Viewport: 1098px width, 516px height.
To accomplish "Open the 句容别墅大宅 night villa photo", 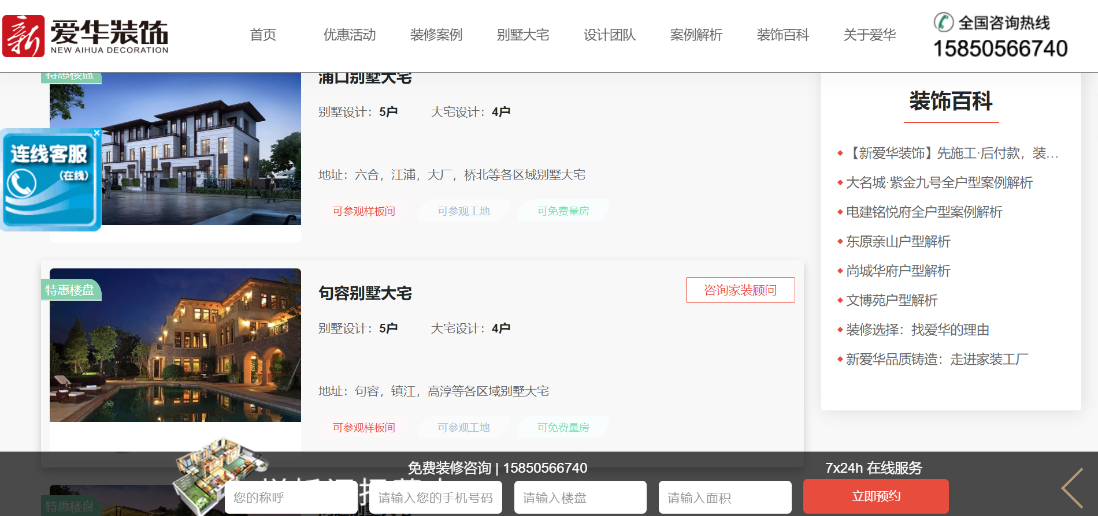I will [175, 345].
